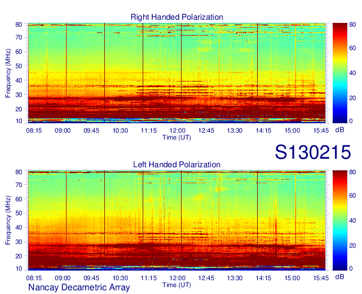Click "Time (UT)" label under Left Handed plot
The width and height of the screenshot is (362, 294).
coord(177,285)
